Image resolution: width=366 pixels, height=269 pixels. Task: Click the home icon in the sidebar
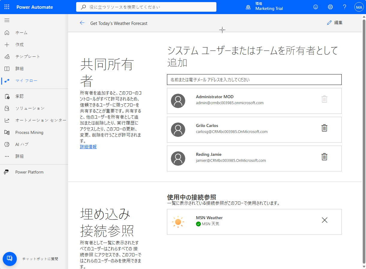7,32
